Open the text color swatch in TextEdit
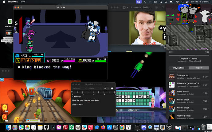This screenshot has width=212, height=132. (112, 89)
